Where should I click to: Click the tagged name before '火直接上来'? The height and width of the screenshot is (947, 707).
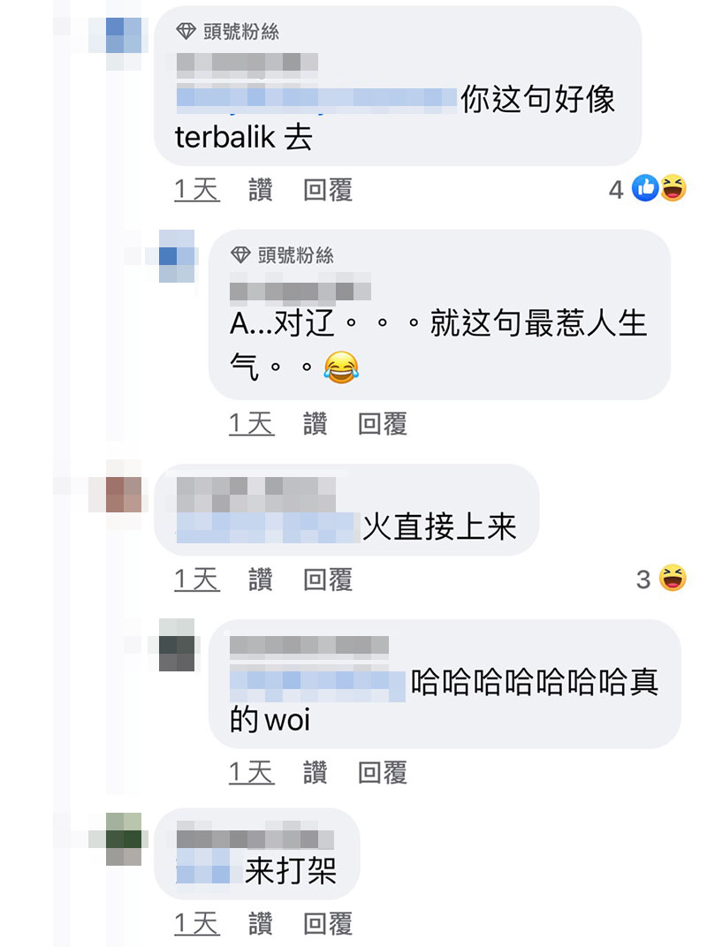[265, 527]
